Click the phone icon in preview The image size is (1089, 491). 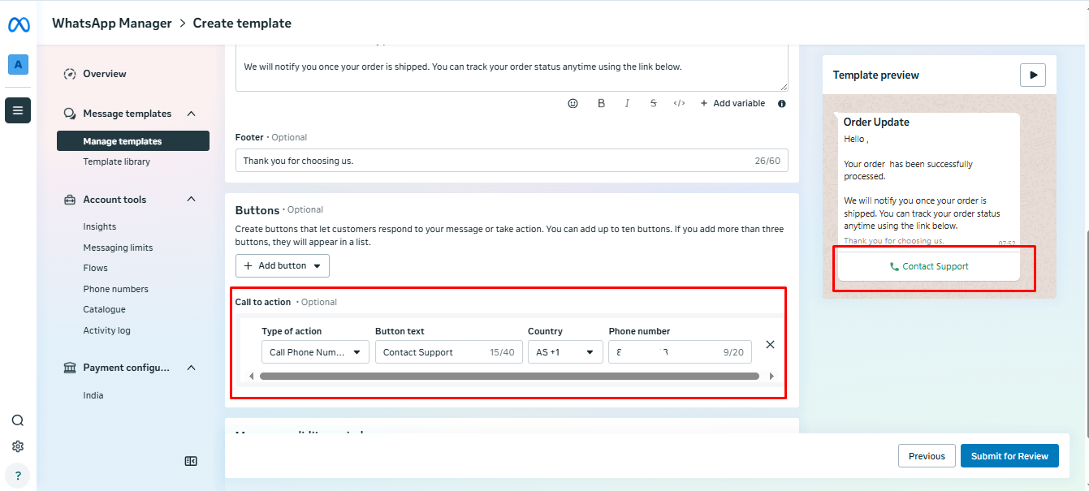(894, 266)
